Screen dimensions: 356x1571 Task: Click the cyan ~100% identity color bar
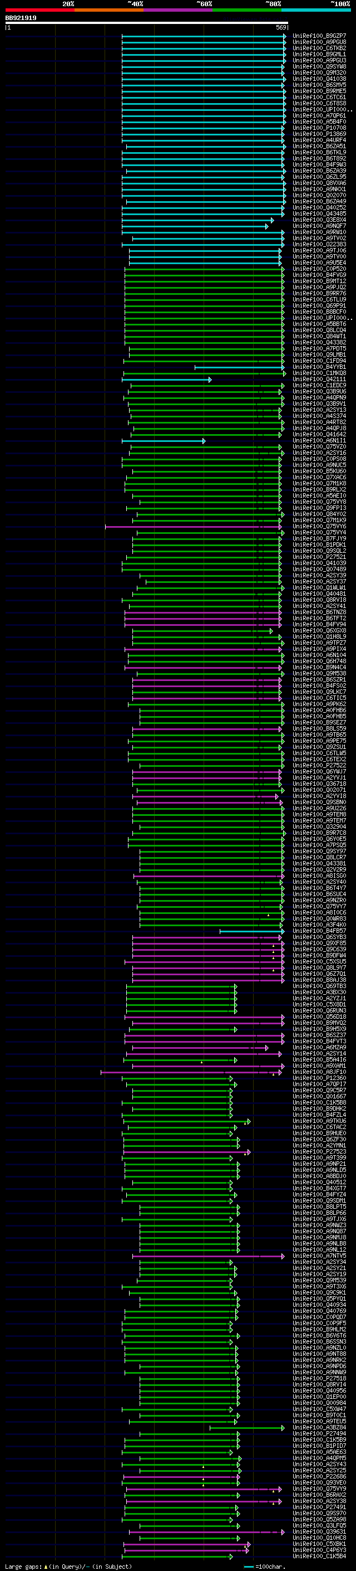coord(316,10)
